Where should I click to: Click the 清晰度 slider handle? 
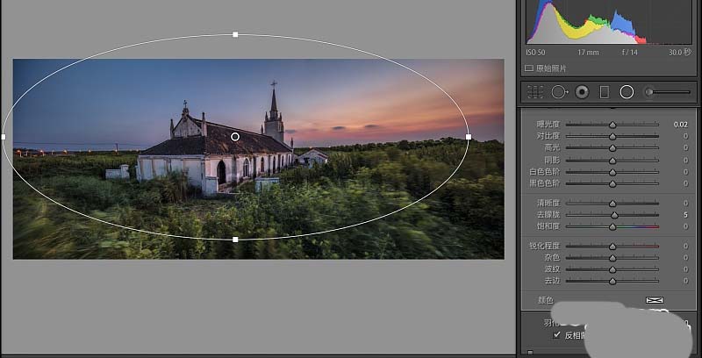(x=612, y=204)
